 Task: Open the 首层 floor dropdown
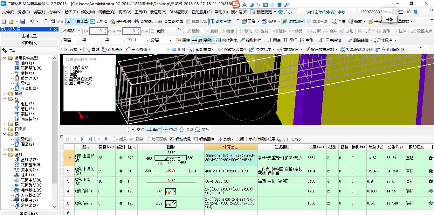coord(78,40)
